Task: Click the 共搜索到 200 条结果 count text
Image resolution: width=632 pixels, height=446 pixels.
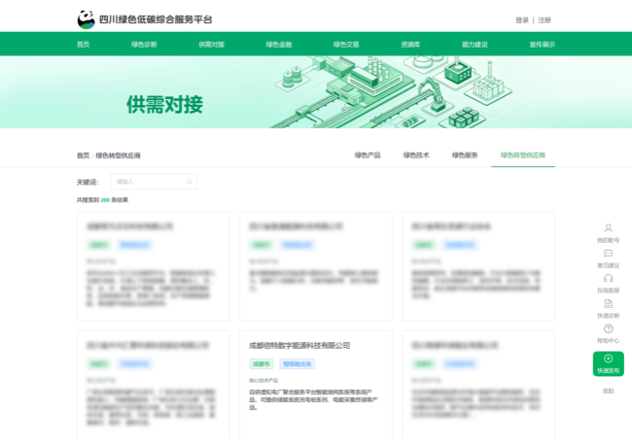Action: pos(102,200)
